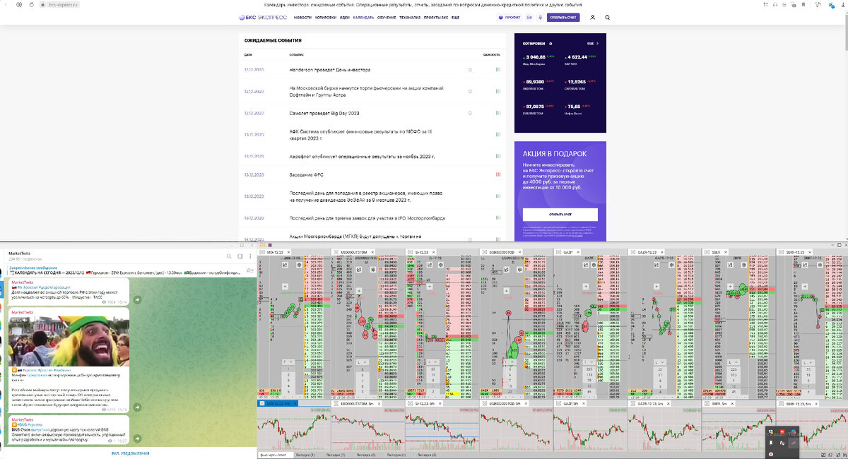Open the КОТИРОВКИ menu item in BCS header
The image size is (848, 459).
(326, 17)
